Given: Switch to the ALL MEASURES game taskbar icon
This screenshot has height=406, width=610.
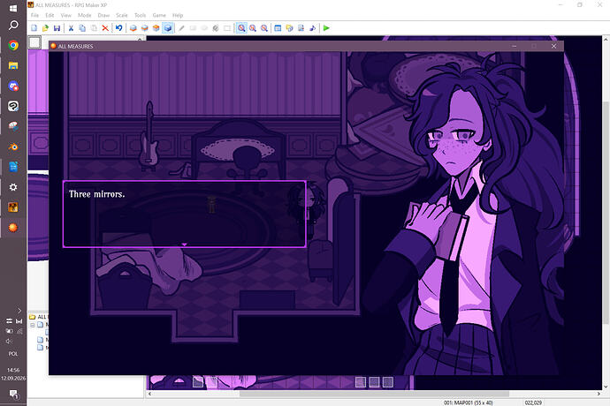Looking at the screenshot, I should [x=13, y=228].
